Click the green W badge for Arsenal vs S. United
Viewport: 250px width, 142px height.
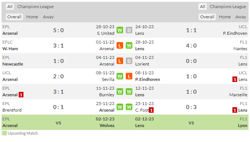(120, 30)
